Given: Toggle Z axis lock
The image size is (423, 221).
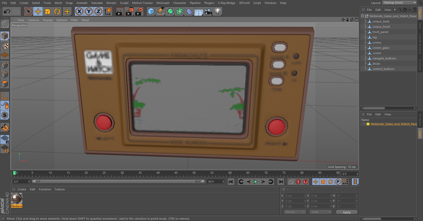Looking at the screenshot, I should pos(98,11).
